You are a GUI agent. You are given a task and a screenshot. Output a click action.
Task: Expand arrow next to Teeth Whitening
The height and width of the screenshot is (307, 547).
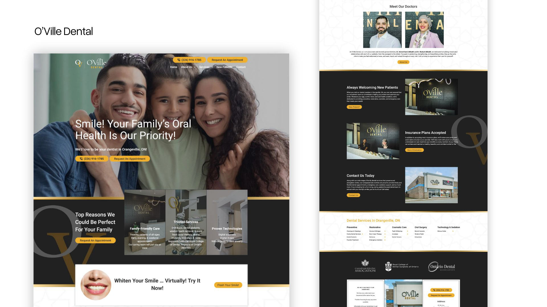[407, 231]
